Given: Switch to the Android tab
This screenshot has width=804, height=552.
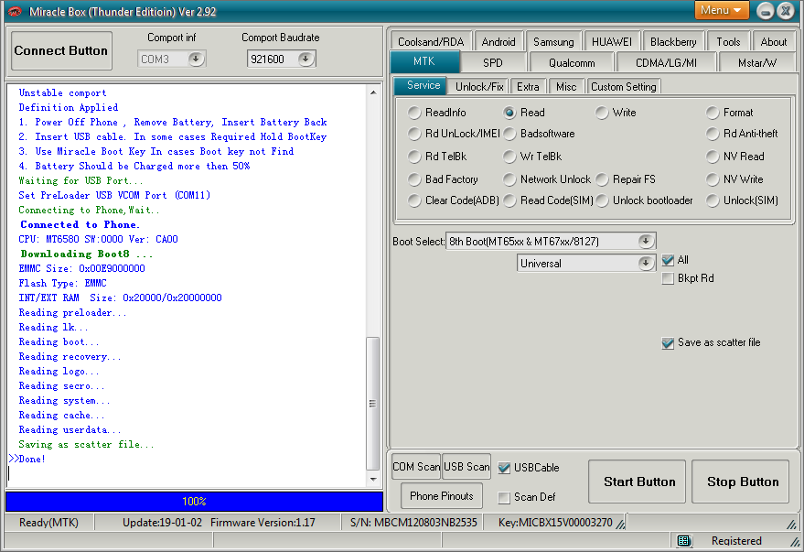Looking at the screenshot, I should point(498,41).
